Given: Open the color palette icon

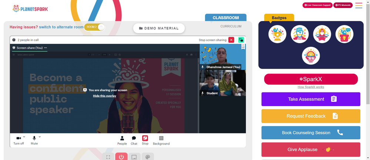Looking at the screenshot, I should tap(148, 157).
